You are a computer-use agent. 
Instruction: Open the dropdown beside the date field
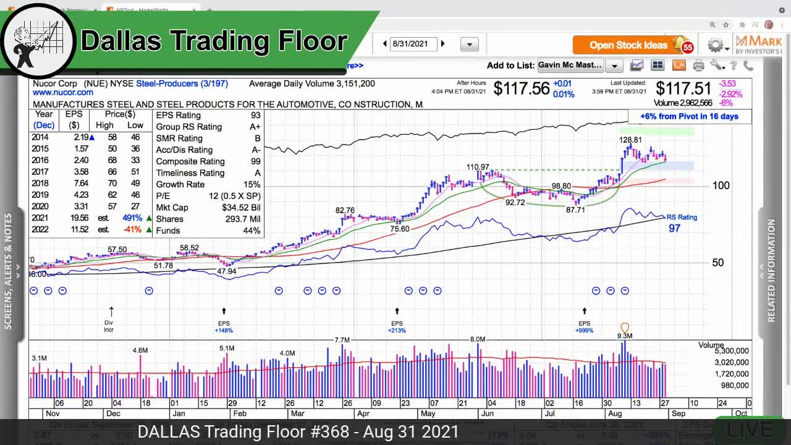click(469, 44)
